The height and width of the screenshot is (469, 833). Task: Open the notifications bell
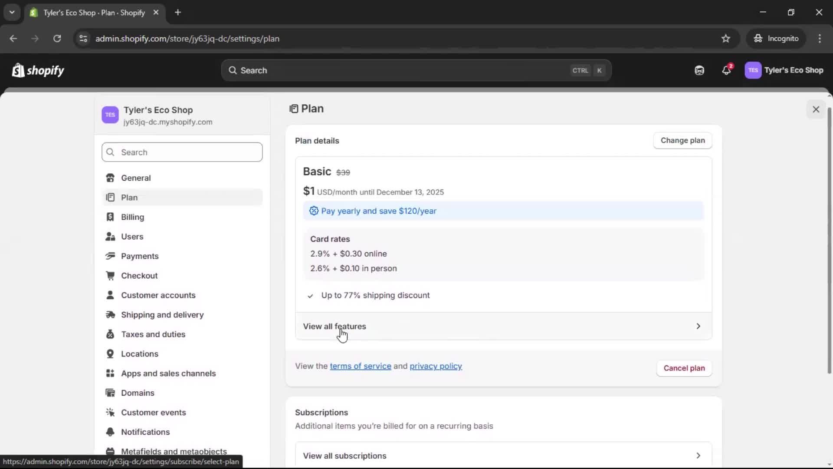(727, 70)
